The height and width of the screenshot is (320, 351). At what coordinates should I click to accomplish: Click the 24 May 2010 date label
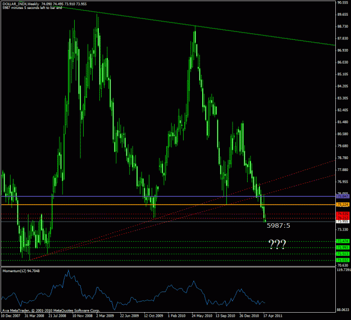(x=202, y=316)
